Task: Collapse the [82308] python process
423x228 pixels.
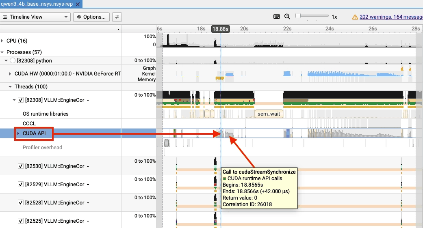Action: click(x=6, y=61)
